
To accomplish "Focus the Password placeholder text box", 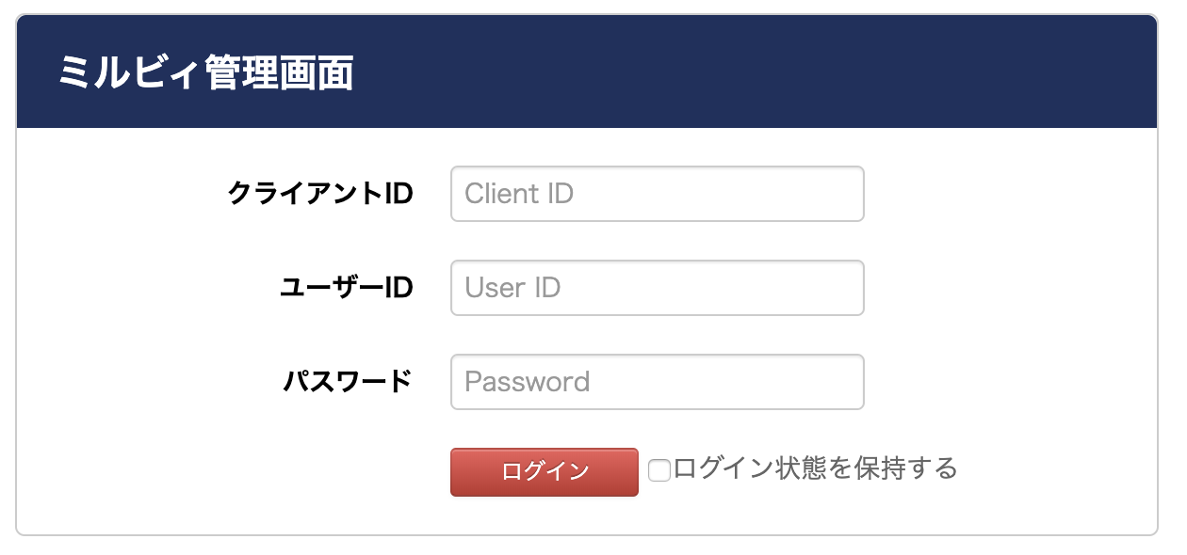I will (657, 382).
